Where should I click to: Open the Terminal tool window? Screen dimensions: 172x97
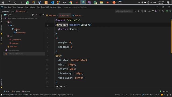pyautogui.click(x=26, y=91)
